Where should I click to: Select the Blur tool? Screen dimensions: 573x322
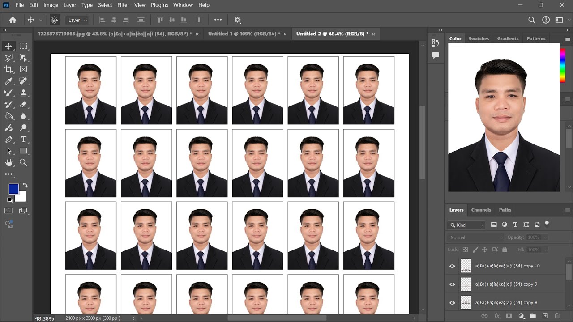[23, 116]
